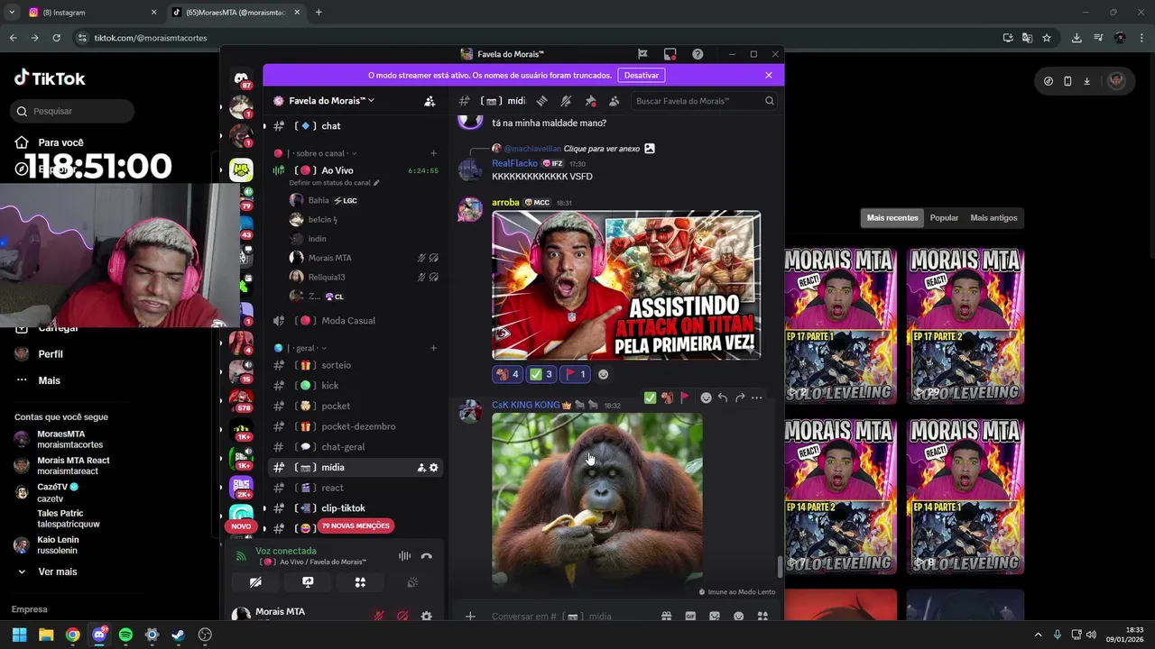Image resolution: width=1155 pixels, height=649 pixels.
Task: Click Desativar streamer mode button
Action: point(642,76)
